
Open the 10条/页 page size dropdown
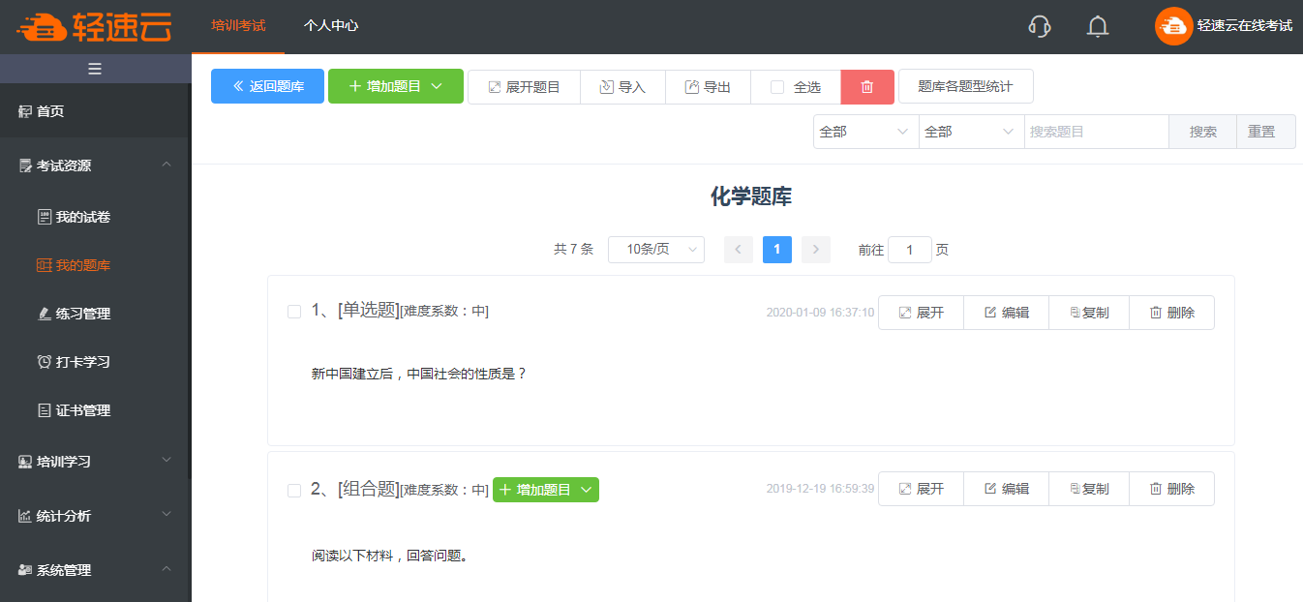(x=656, y=250)
